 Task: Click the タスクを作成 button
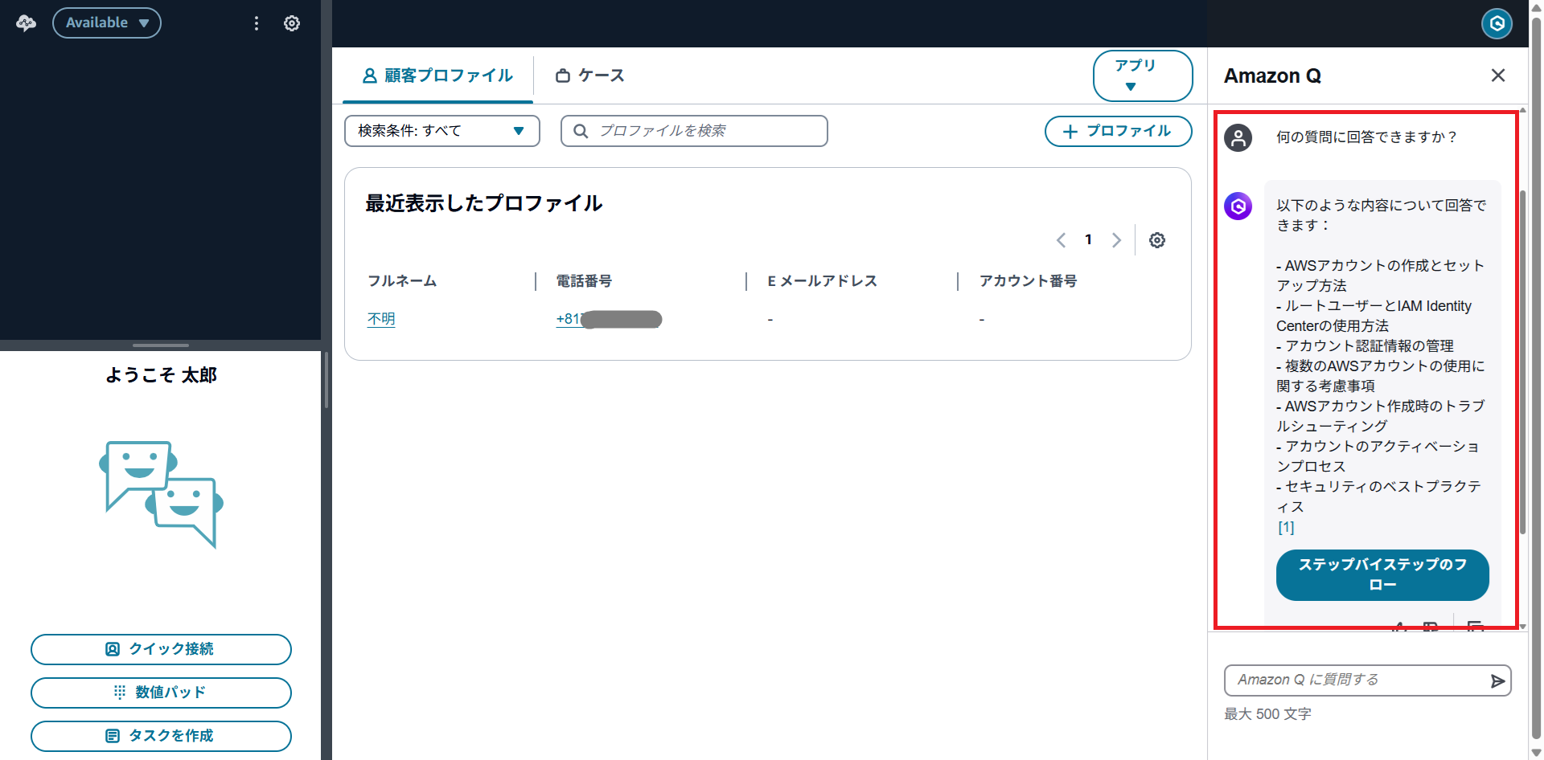coord(161,736)
